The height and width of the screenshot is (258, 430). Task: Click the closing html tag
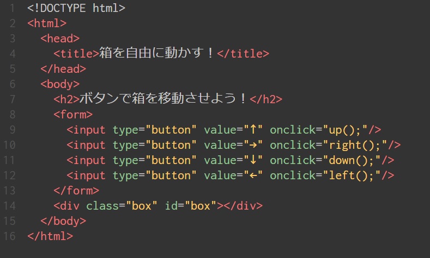[x=50, y=236]
